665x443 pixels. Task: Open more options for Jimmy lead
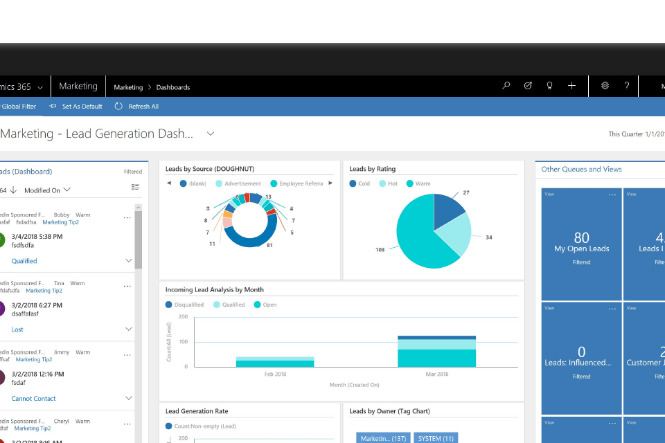[x=127, y=355]
